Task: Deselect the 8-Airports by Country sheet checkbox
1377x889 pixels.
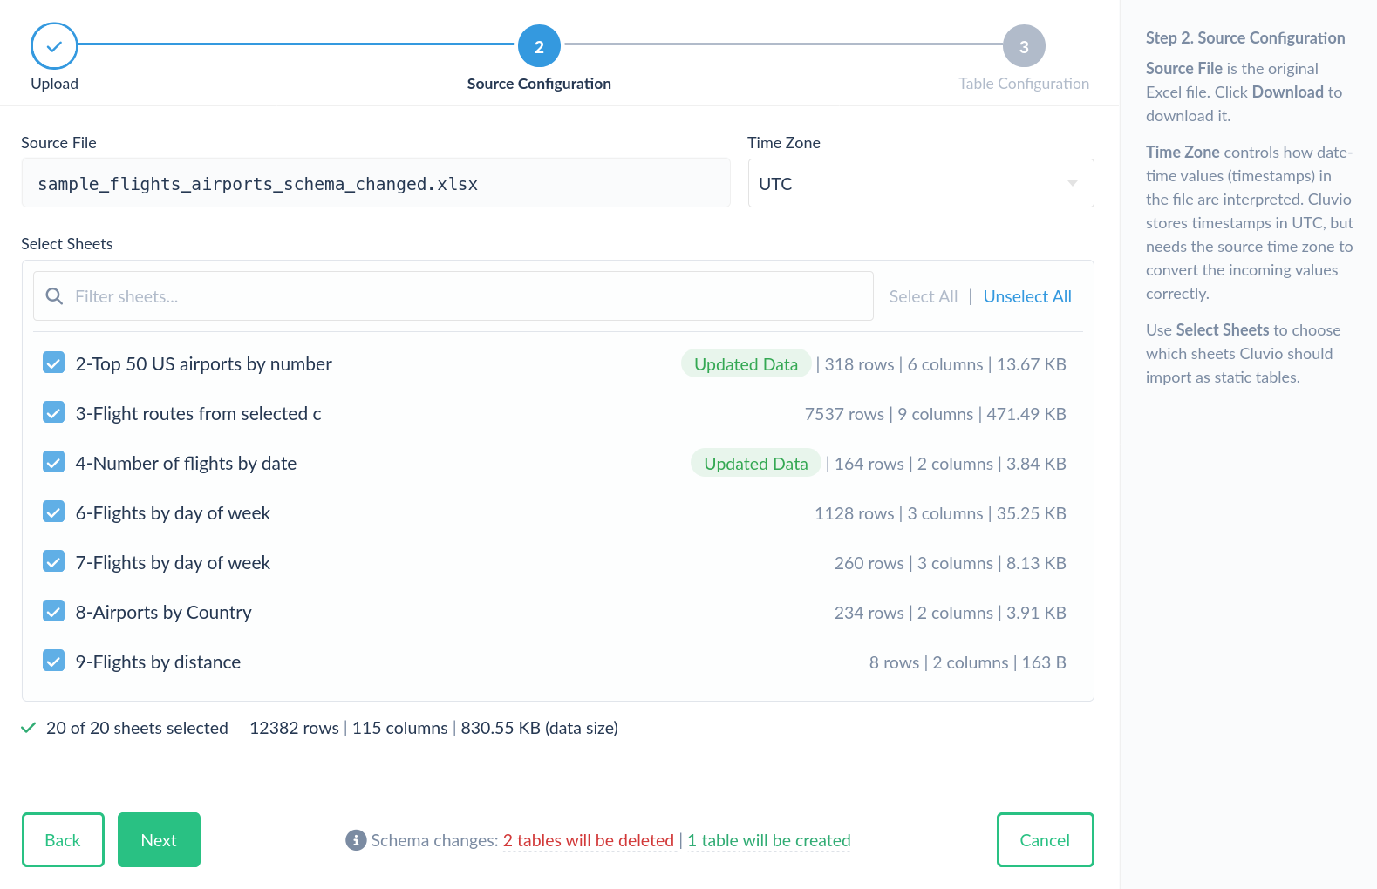Action: 54,612
